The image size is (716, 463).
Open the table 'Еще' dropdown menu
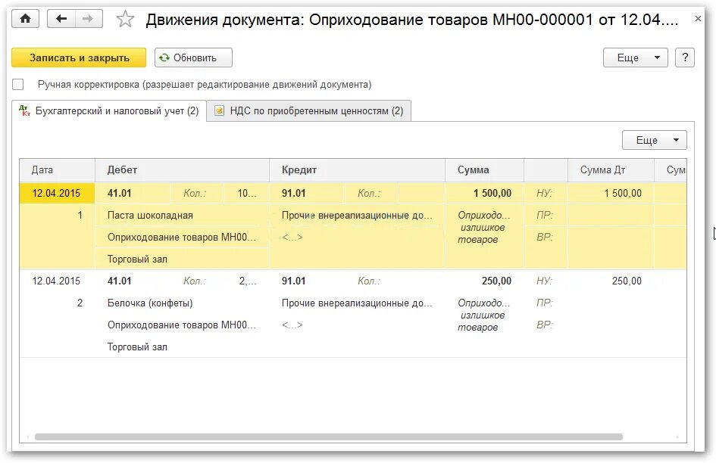click(655, 140)
